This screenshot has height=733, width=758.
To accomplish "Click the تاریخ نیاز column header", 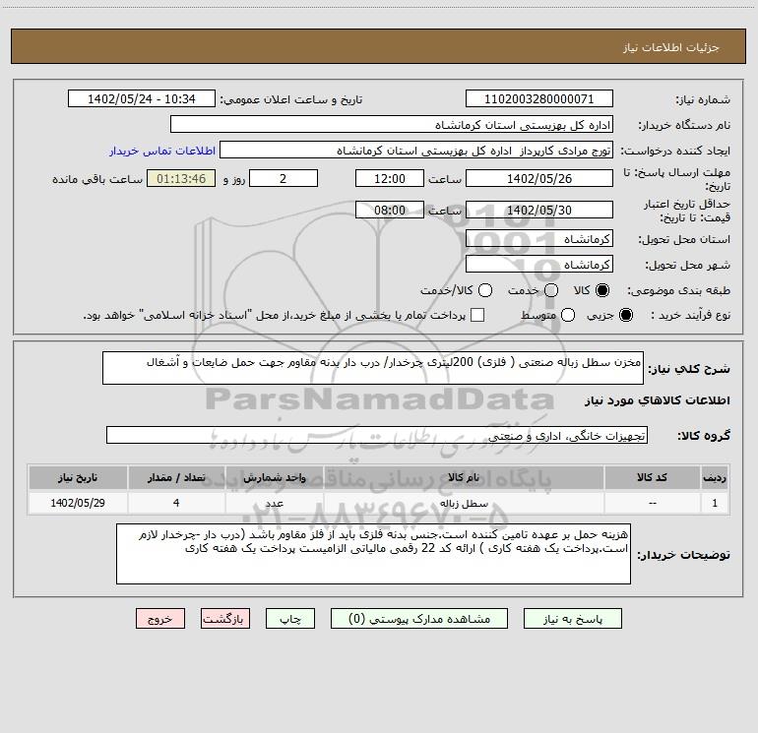I will 78,477.
